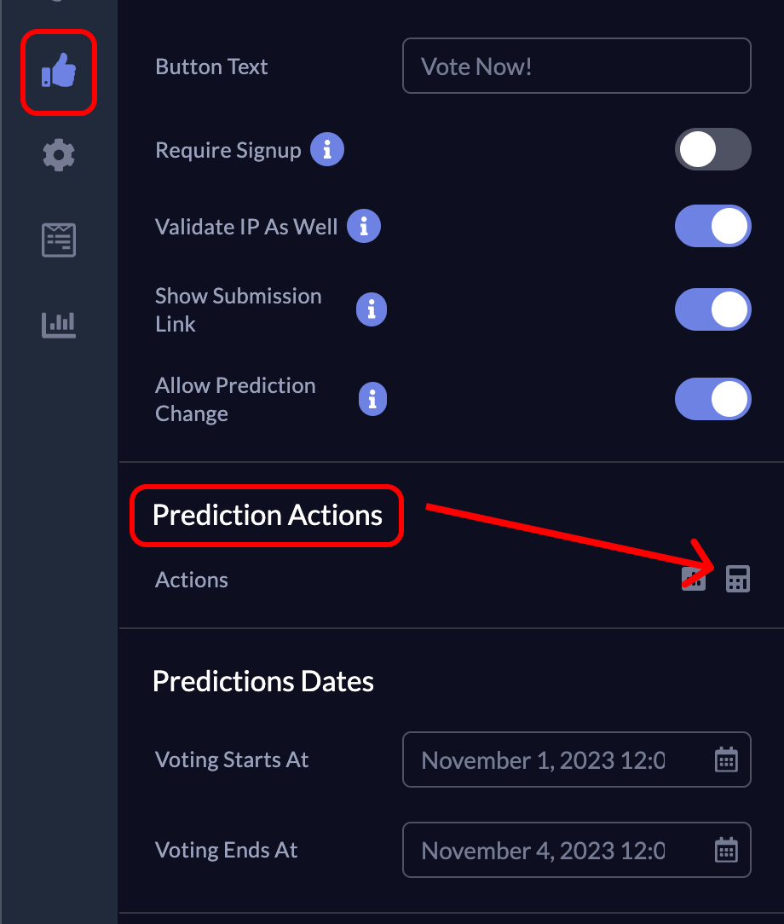The height and width of the screenshot is (924, 784).
Task: Select the form layout sidebar icon
Action: (x=59, y=240)
